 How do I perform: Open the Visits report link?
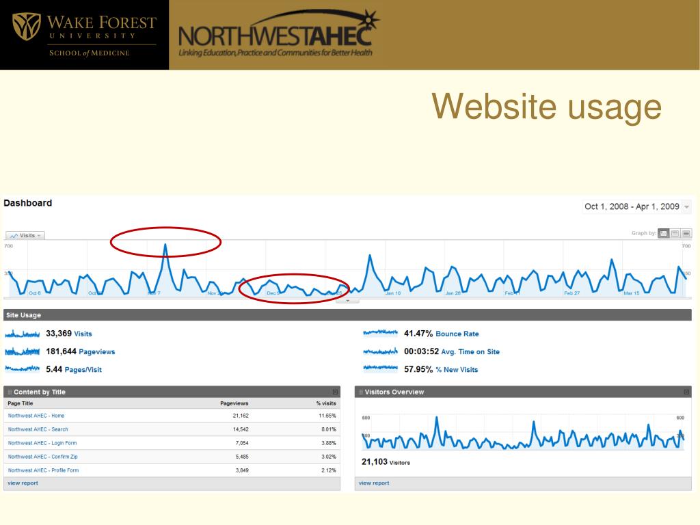pyautogui.click(x=83, y=334)
